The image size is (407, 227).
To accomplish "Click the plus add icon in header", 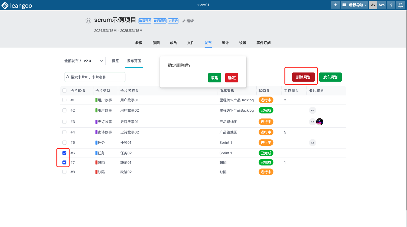I will click(x=336, y=5).
